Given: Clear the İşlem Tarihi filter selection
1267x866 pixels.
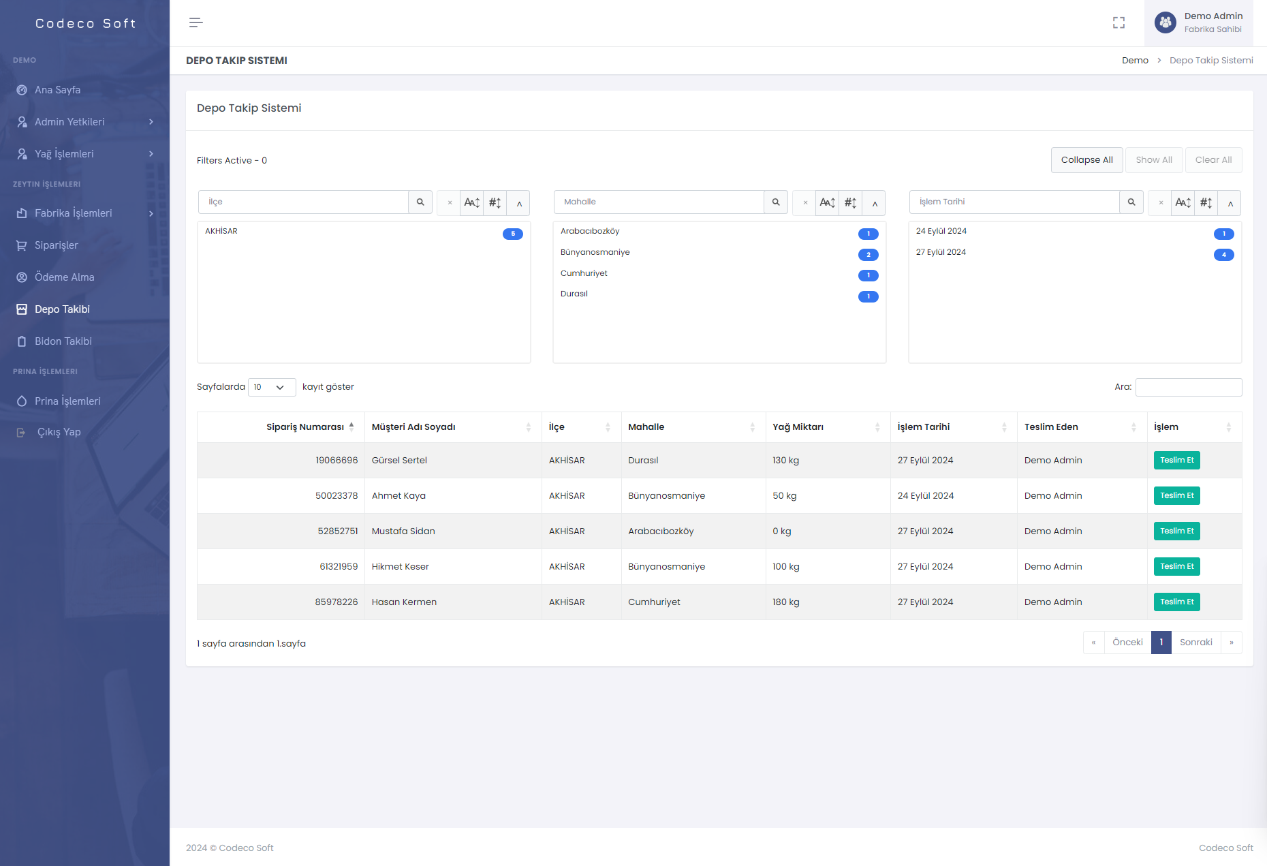Looking at the screenshot, I should point(1161,203).
